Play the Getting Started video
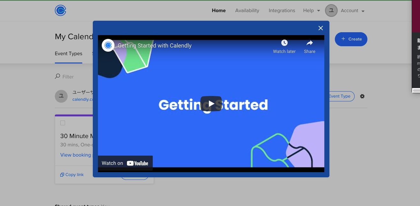420x206 pixels. click(211, 104)
